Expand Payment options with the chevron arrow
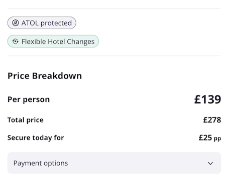Viewport: 228px width, 189px height. point(210,163)
